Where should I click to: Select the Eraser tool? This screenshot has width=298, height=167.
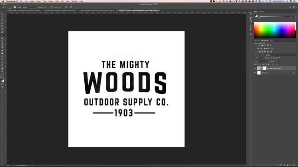click(2, 45)
